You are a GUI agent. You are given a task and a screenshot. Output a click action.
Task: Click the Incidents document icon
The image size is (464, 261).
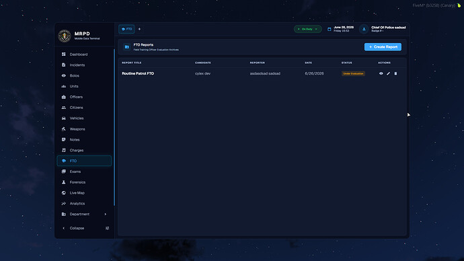point(64,65)
